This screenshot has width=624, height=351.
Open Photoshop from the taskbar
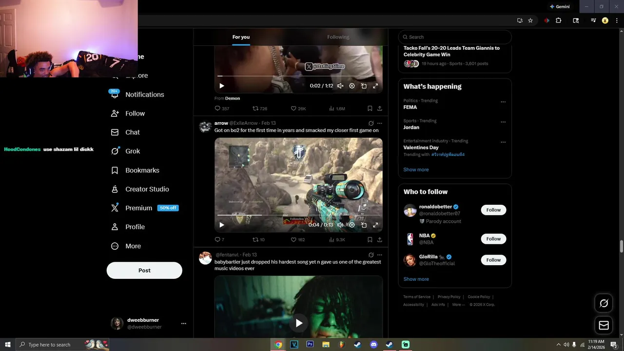pyautogui.click(x=310, y=345)
